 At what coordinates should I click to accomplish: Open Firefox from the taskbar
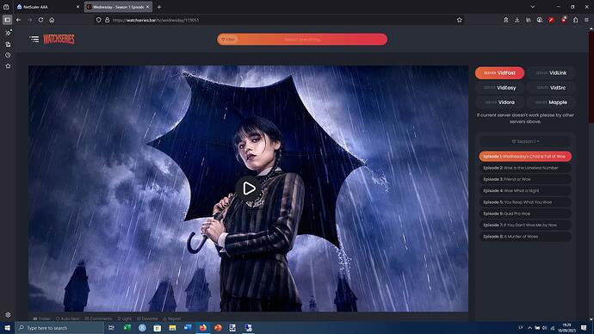(202, 328)
